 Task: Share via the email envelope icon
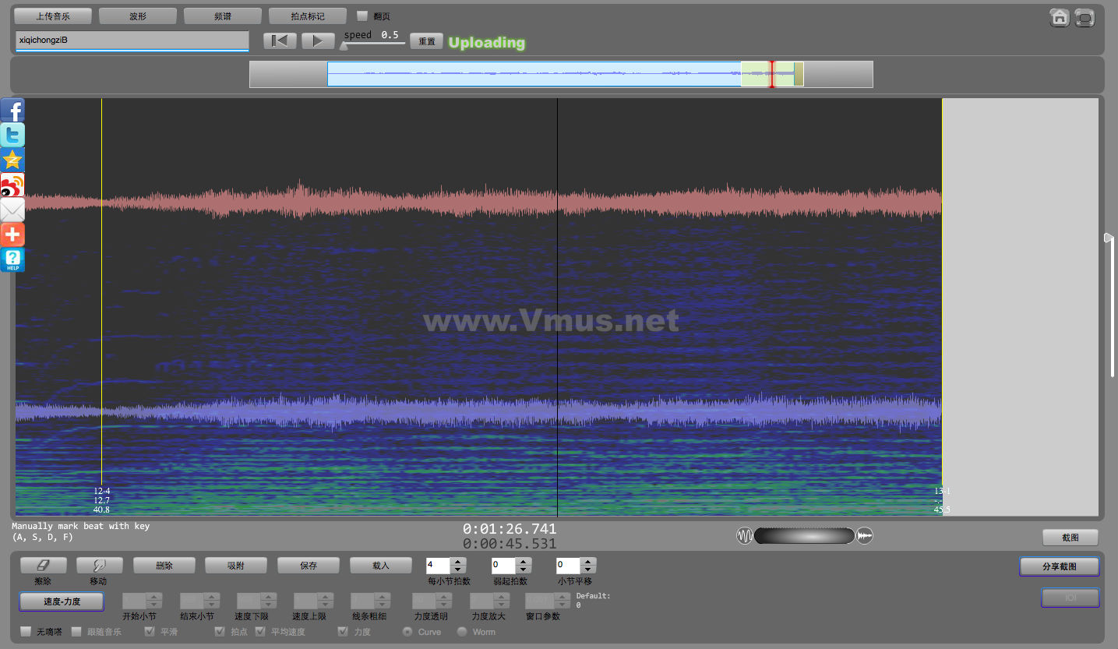tap(12, 210)
